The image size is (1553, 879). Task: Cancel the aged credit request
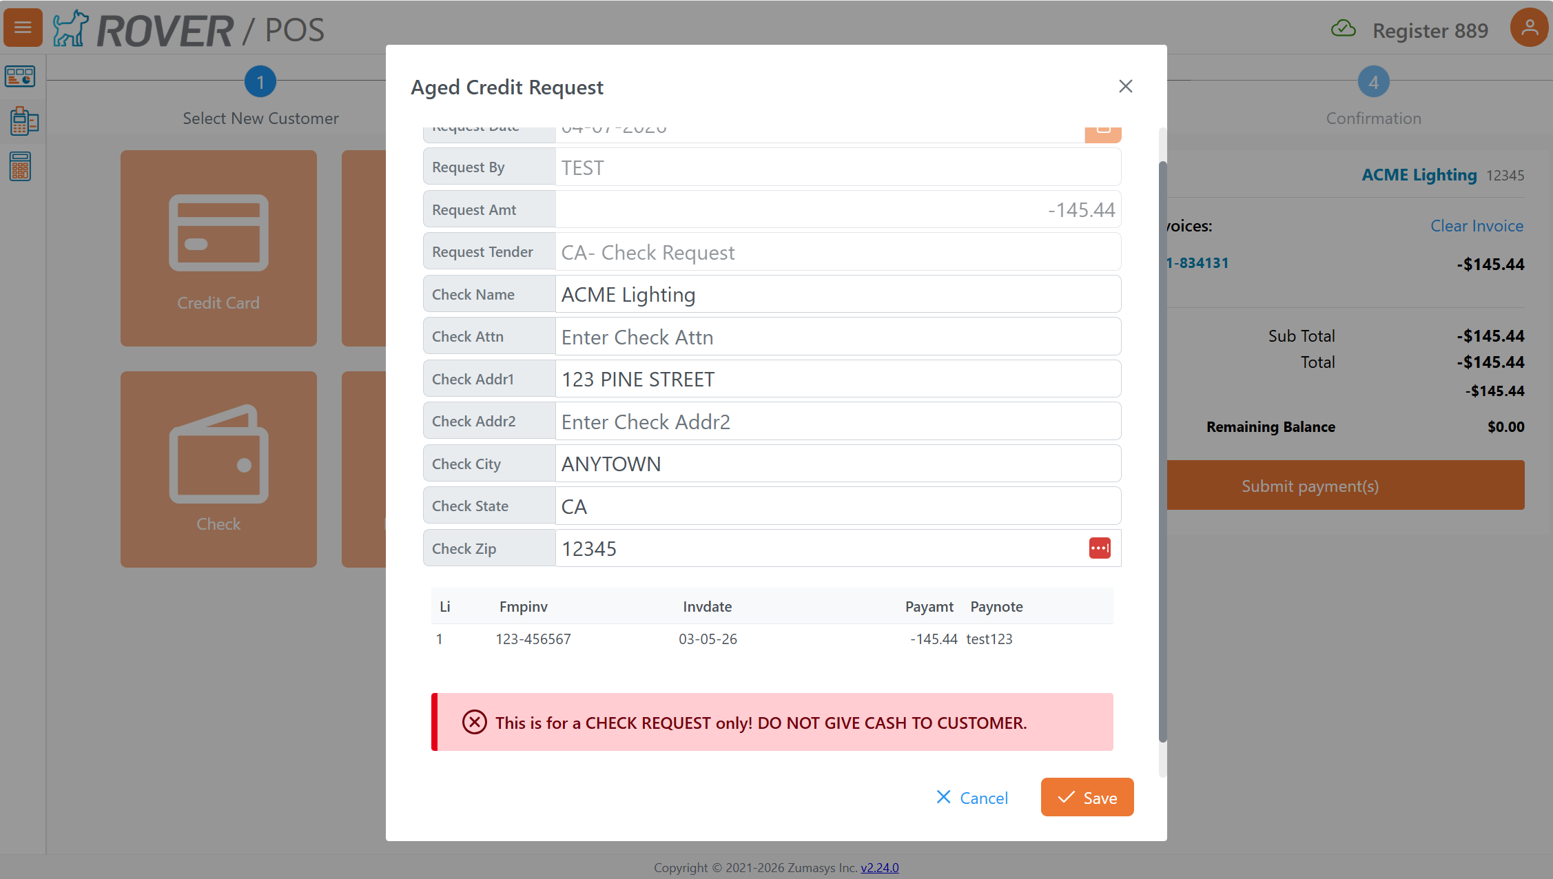tap(971, 798)
